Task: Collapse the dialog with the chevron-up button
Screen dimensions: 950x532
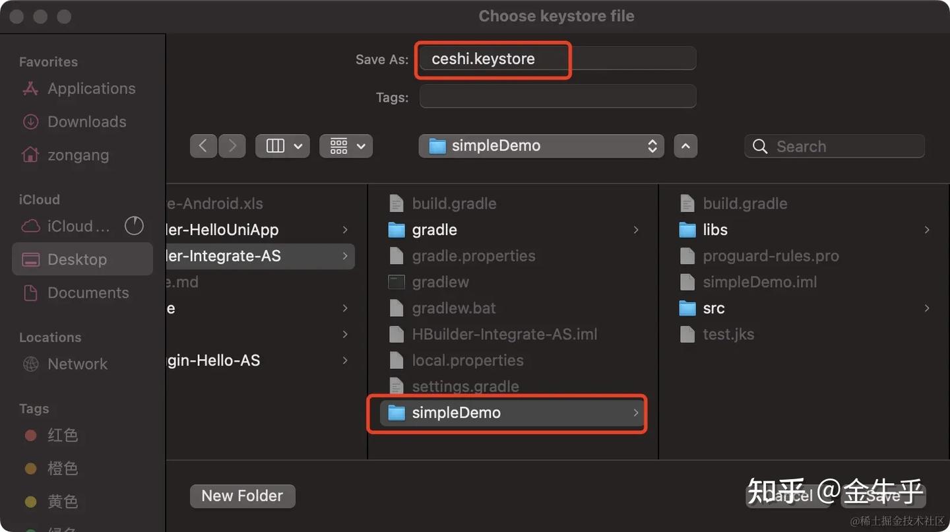Action: [685, 146]
